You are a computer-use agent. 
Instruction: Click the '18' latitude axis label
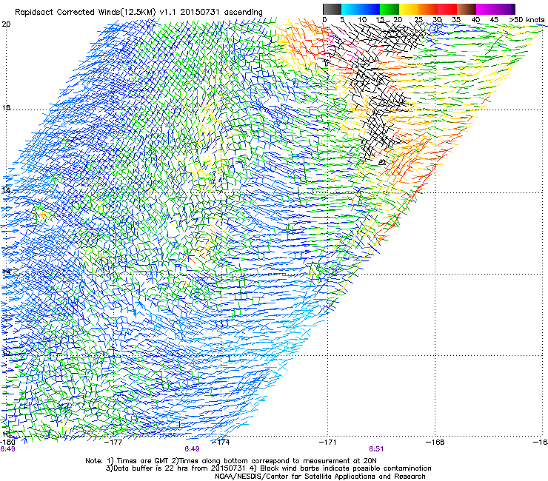(6, 108)
